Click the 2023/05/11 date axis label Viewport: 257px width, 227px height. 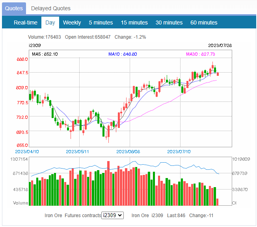pos(77,151)
